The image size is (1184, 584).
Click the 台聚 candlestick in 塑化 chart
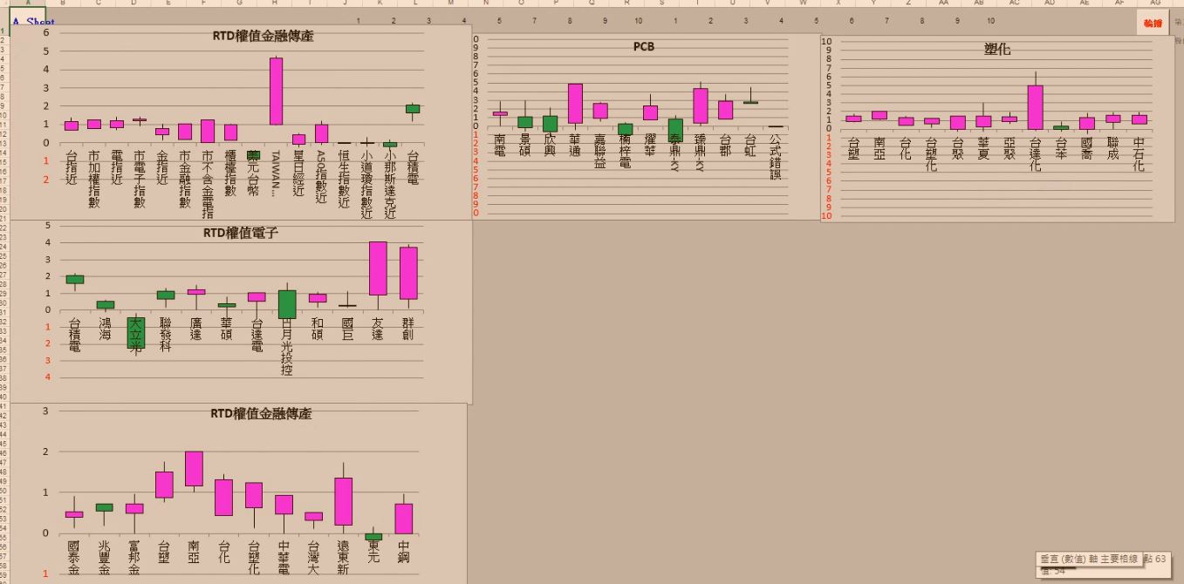[958, 123]
